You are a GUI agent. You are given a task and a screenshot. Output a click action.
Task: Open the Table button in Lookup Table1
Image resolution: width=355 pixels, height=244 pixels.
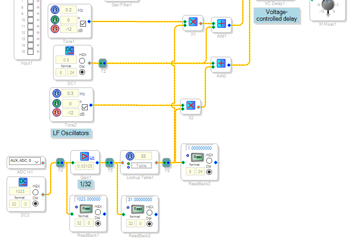click(141, 166)
